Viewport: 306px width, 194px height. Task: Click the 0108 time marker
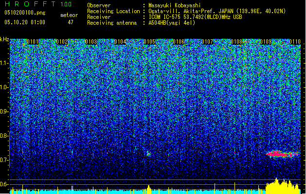pos(236,42)
